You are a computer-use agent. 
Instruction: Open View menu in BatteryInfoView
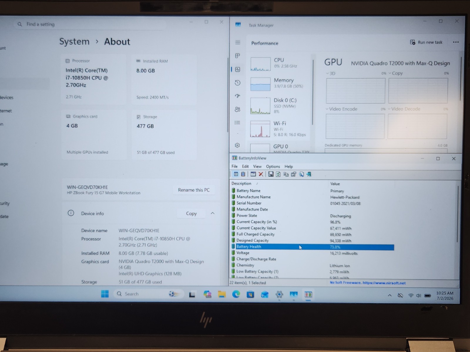click(257, 166)
